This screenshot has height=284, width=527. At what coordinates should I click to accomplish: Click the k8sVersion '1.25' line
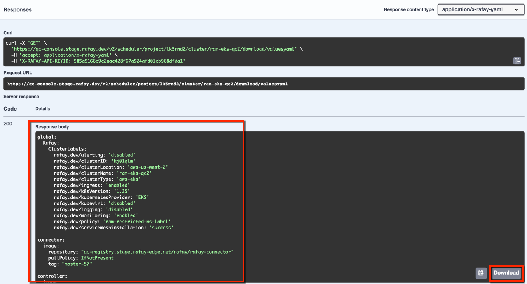[x=92, y=192]
